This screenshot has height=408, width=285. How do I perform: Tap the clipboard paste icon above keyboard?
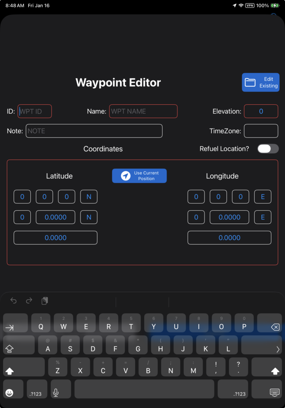click(45, 301)
